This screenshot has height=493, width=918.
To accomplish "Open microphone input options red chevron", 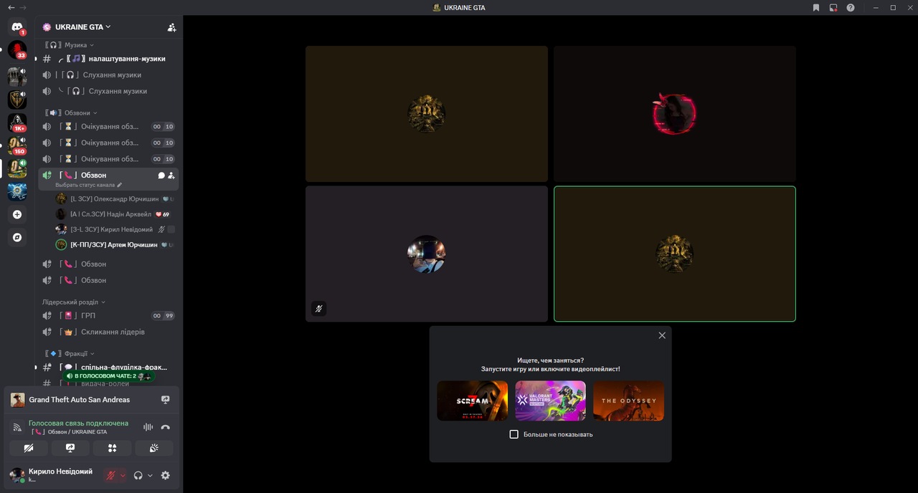I will point(123,475).
